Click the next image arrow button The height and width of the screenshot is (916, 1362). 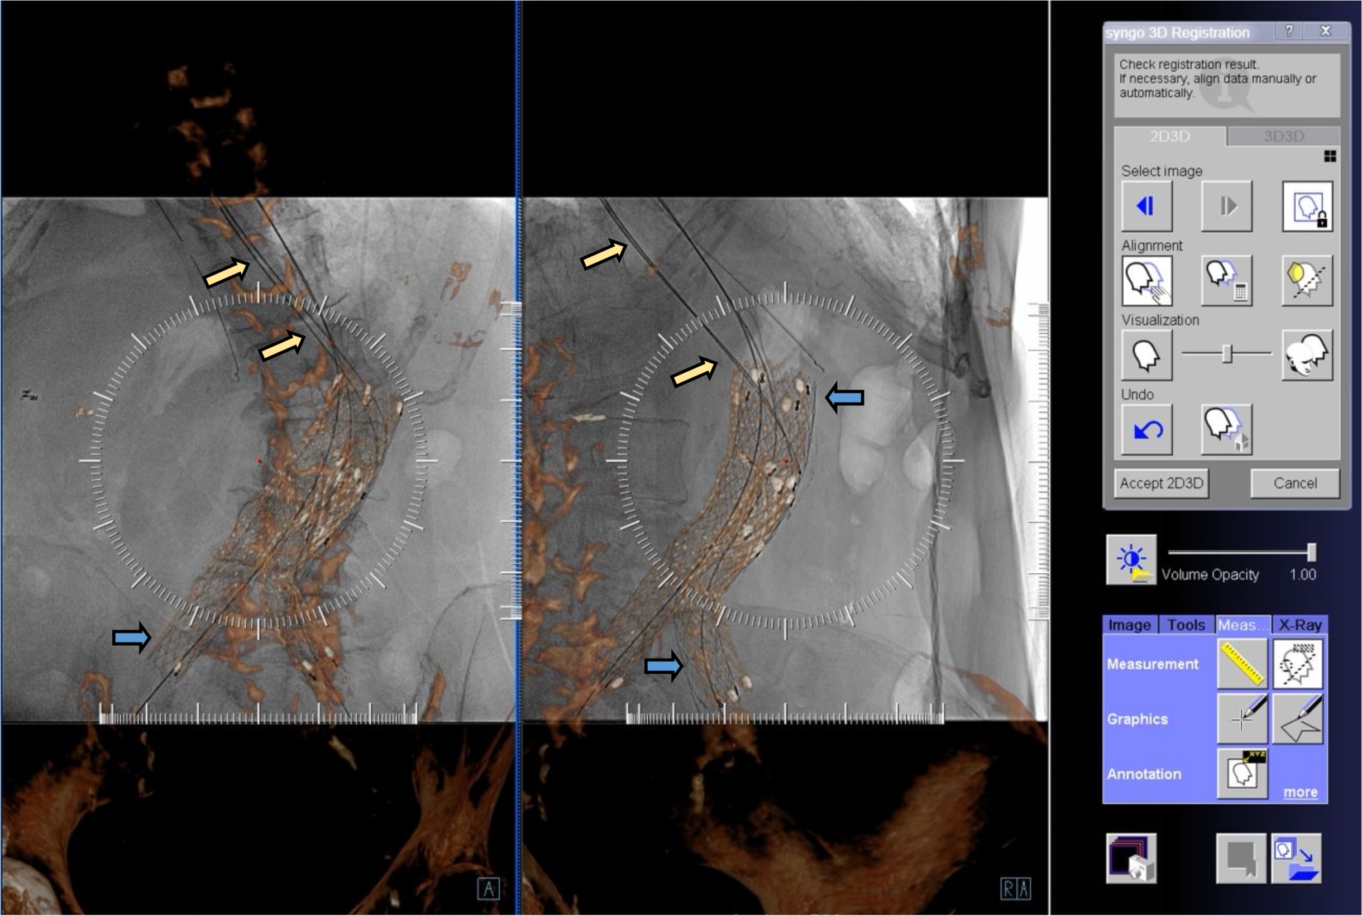[1226, 206]
